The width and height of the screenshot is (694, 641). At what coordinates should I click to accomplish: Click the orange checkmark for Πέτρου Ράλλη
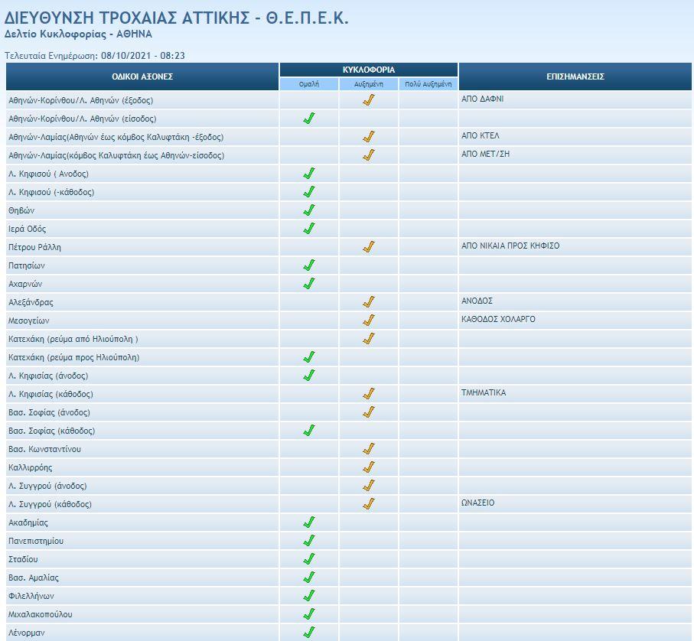[x=369, y=247]
